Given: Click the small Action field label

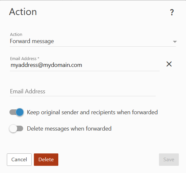Looking at the screenshot, I should point(16,35).
